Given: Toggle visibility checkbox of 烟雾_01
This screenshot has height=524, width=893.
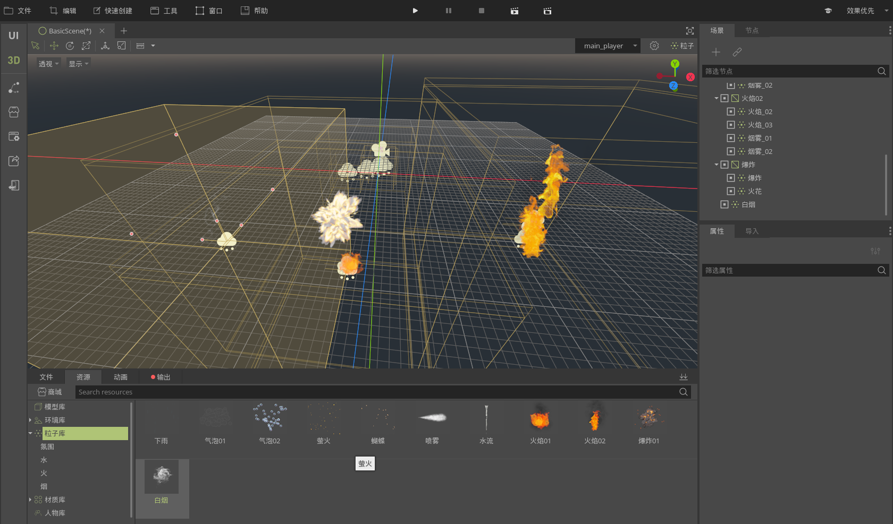Looking at the screenshot, I should tap(731, 138).
